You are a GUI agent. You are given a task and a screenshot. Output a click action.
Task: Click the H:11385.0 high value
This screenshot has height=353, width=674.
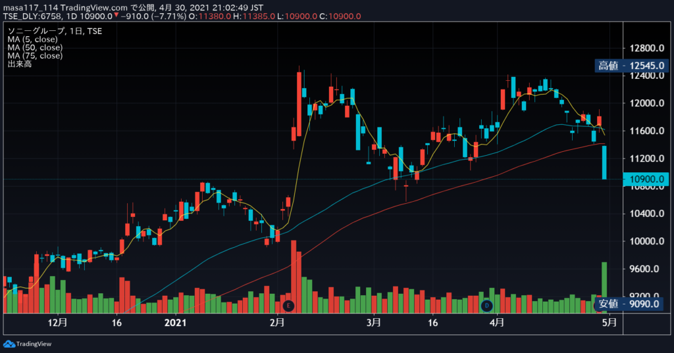[254, 16]
